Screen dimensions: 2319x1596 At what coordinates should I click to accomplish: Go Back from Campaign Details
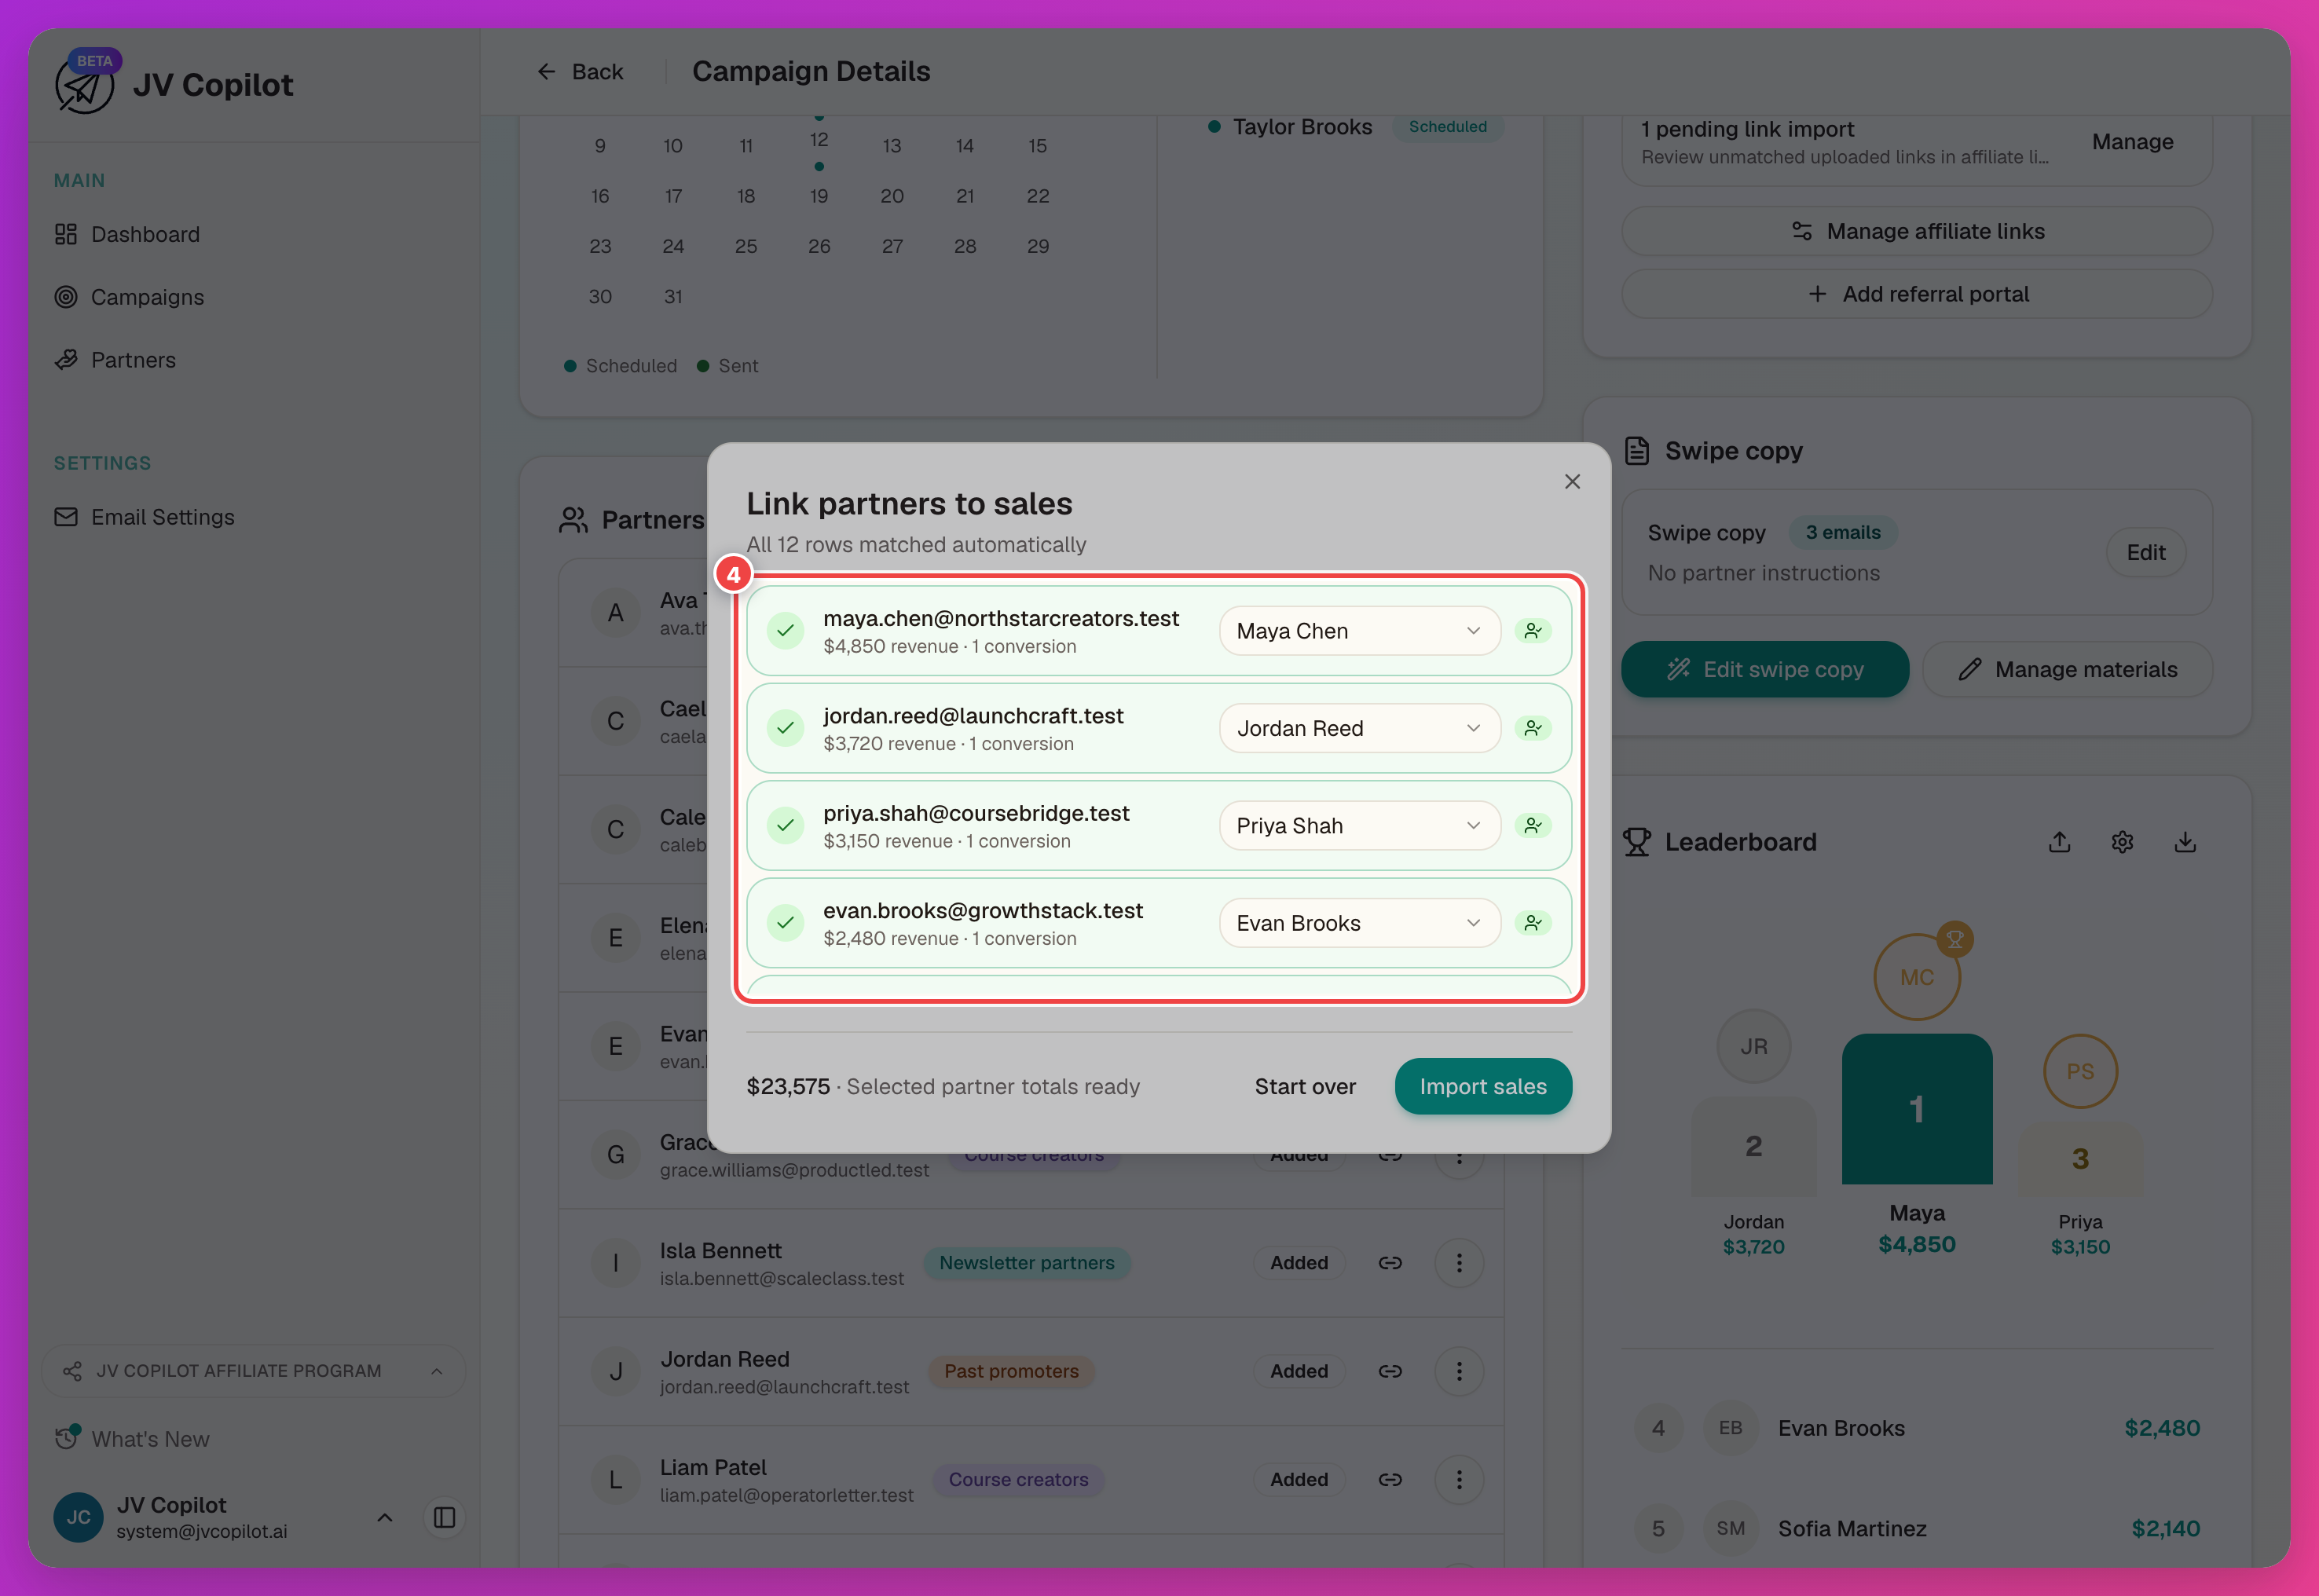[x=580, y=72]
